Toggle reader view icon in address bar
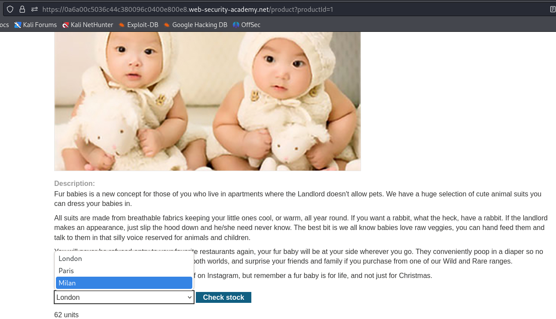Screen dimensions: 556x319 pos(553,9)
